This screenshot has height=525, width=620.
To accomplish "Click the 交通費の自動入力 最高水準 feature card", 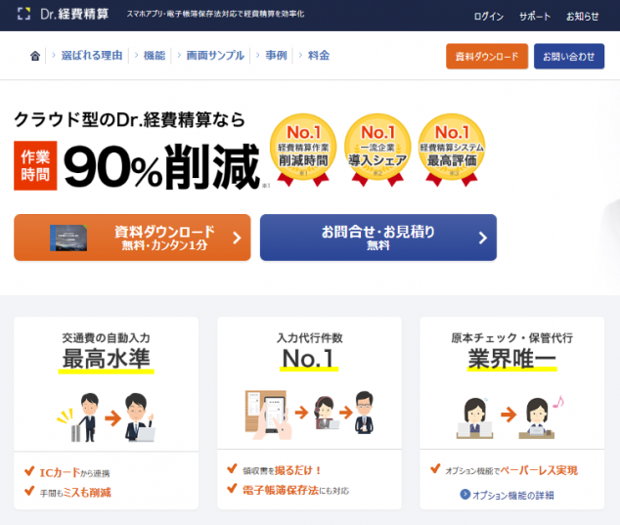I will point(106,413).
